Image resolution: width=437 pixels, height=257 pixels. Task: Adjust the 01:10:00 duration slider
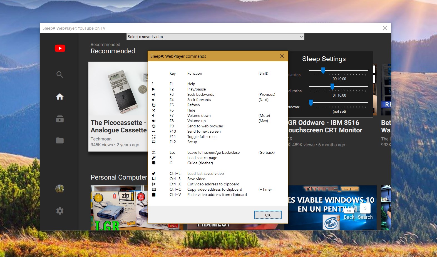click(x=332, y=87)
